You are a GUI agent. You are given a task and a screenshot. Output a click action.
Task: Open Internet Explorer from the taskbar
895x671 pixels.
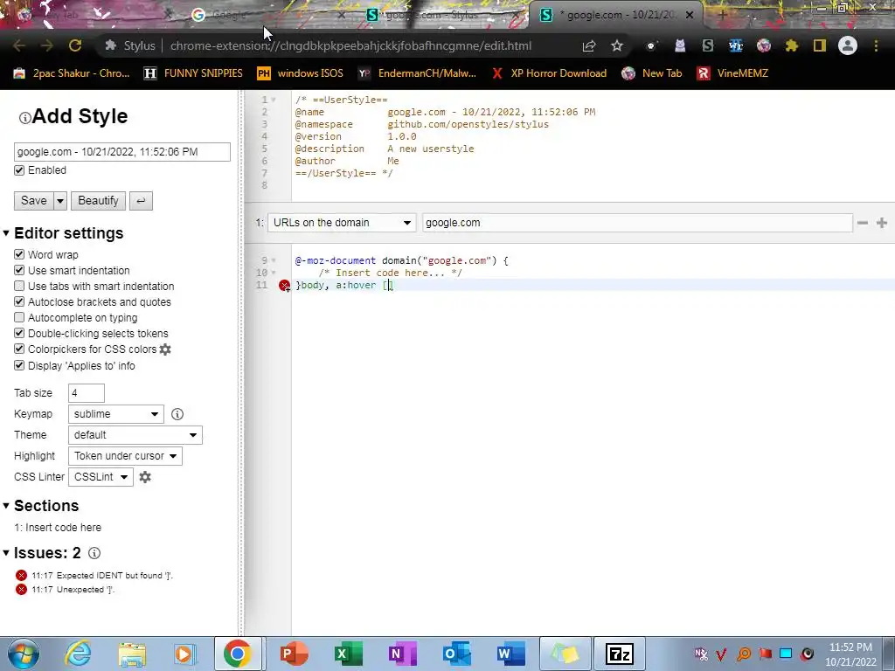[78, 654]
